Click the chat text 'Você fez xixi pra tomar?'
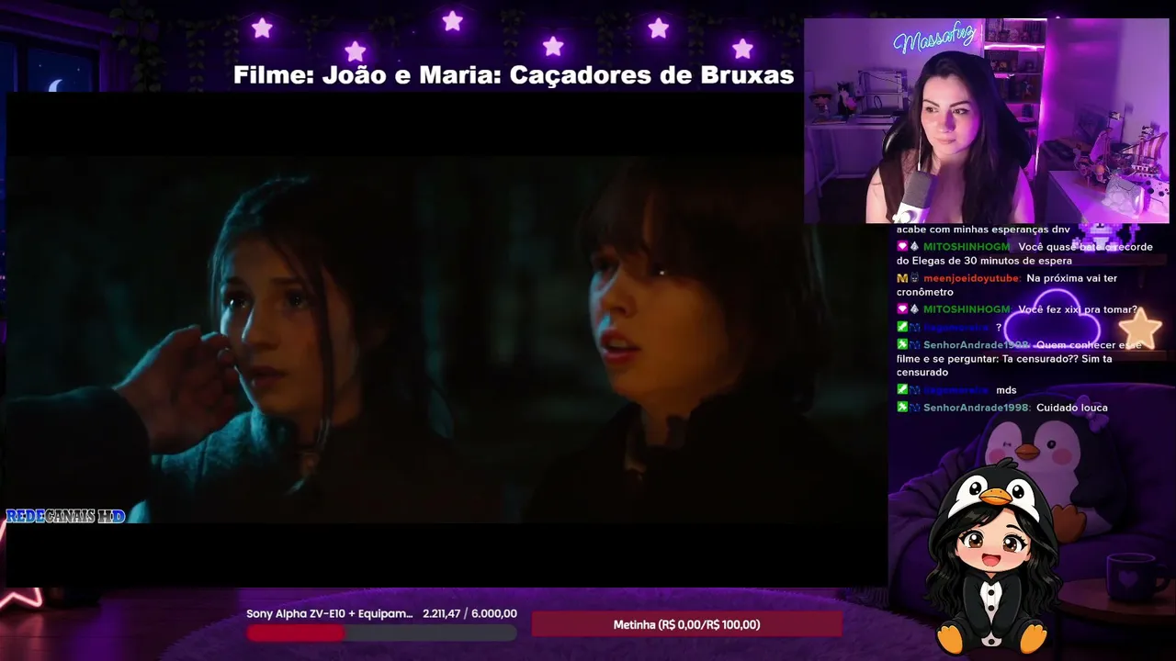 (1078, 309)
